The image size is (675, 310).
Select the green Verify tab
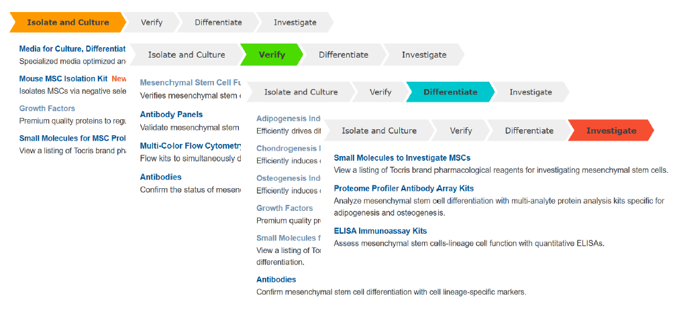click(x=272, y=55)
